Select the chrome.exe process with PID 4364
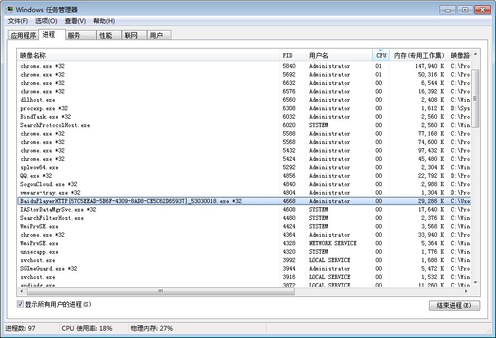The image size is (496, 338). [x=244, y=235]
